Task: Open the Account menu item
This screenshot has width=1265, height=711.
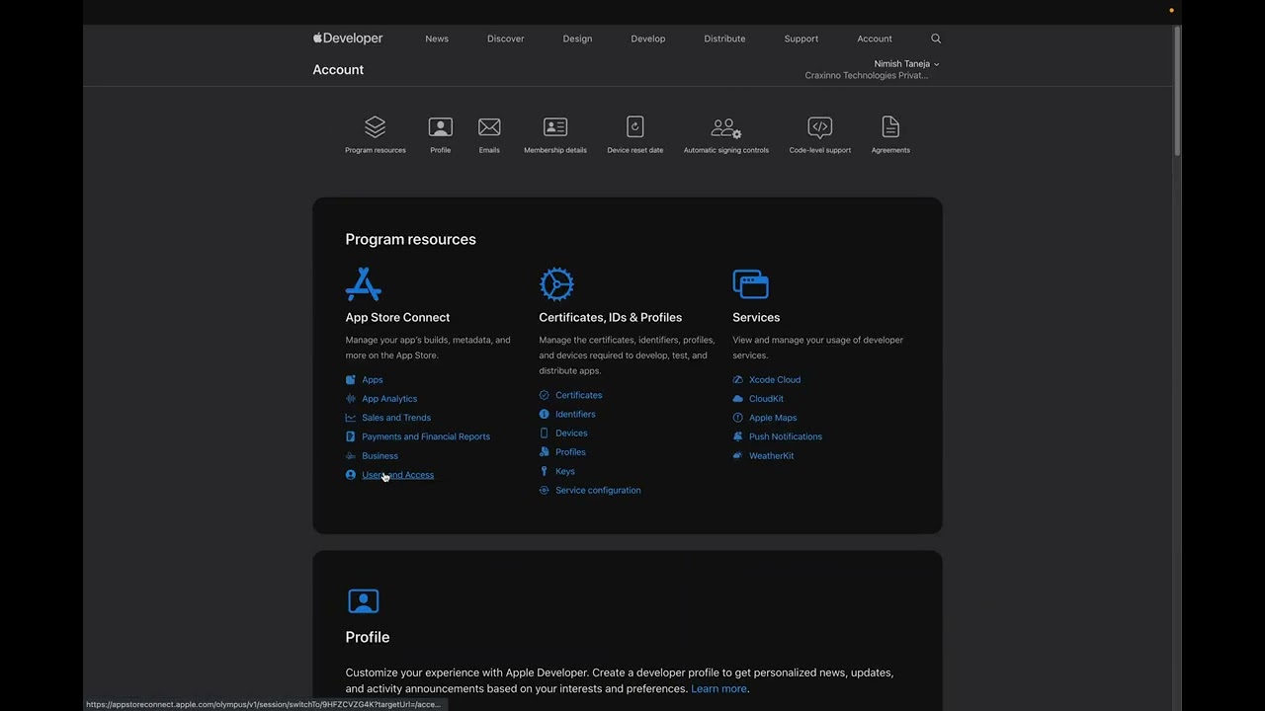Action: point(875,39)
